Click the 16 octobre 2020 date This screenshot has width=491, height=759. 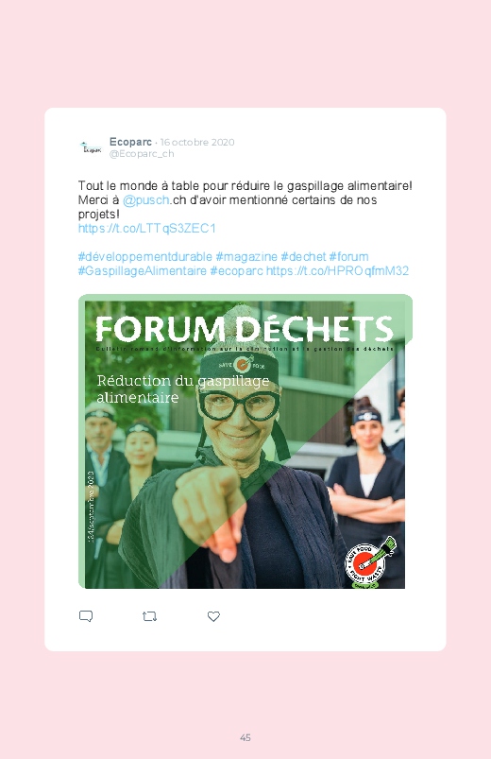(x=197, y=143)
